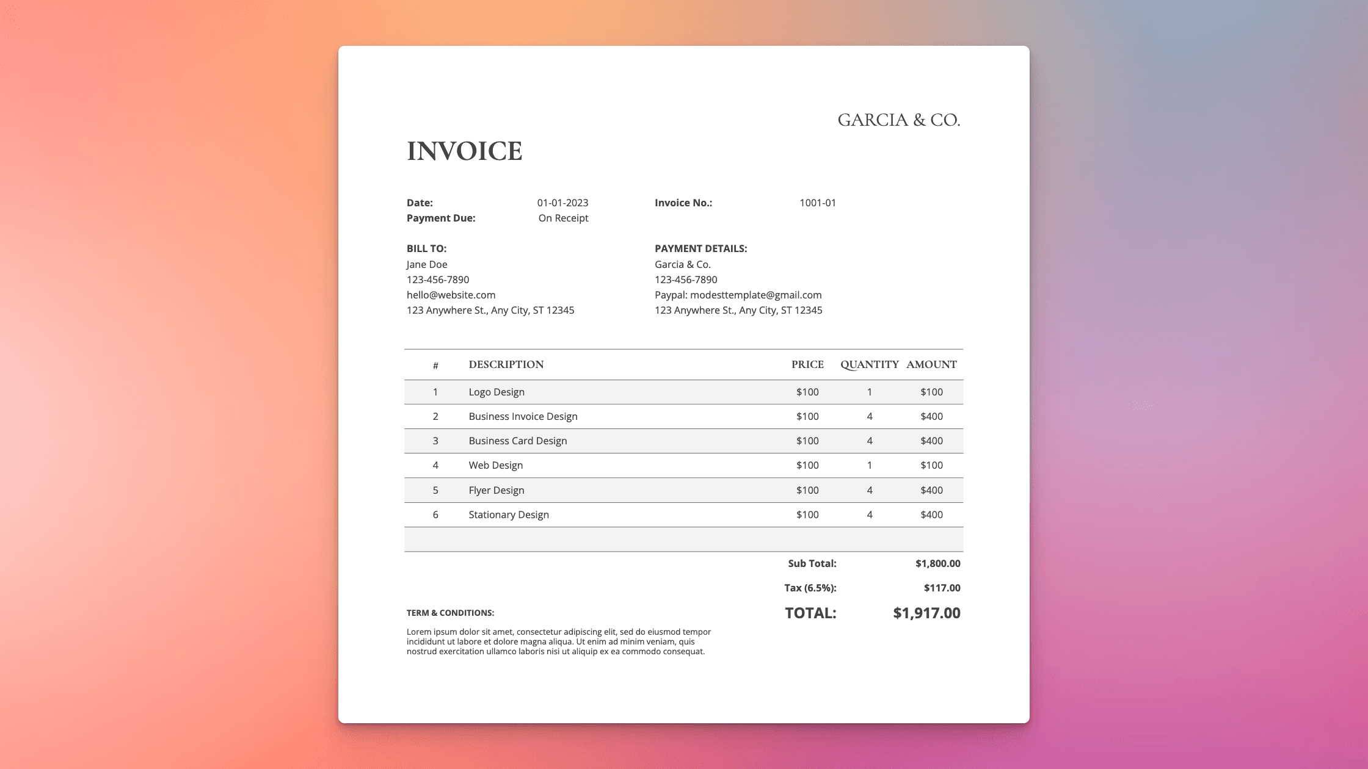Select invoice number 1001-01

pyautogui.click(x=818, y=203)
